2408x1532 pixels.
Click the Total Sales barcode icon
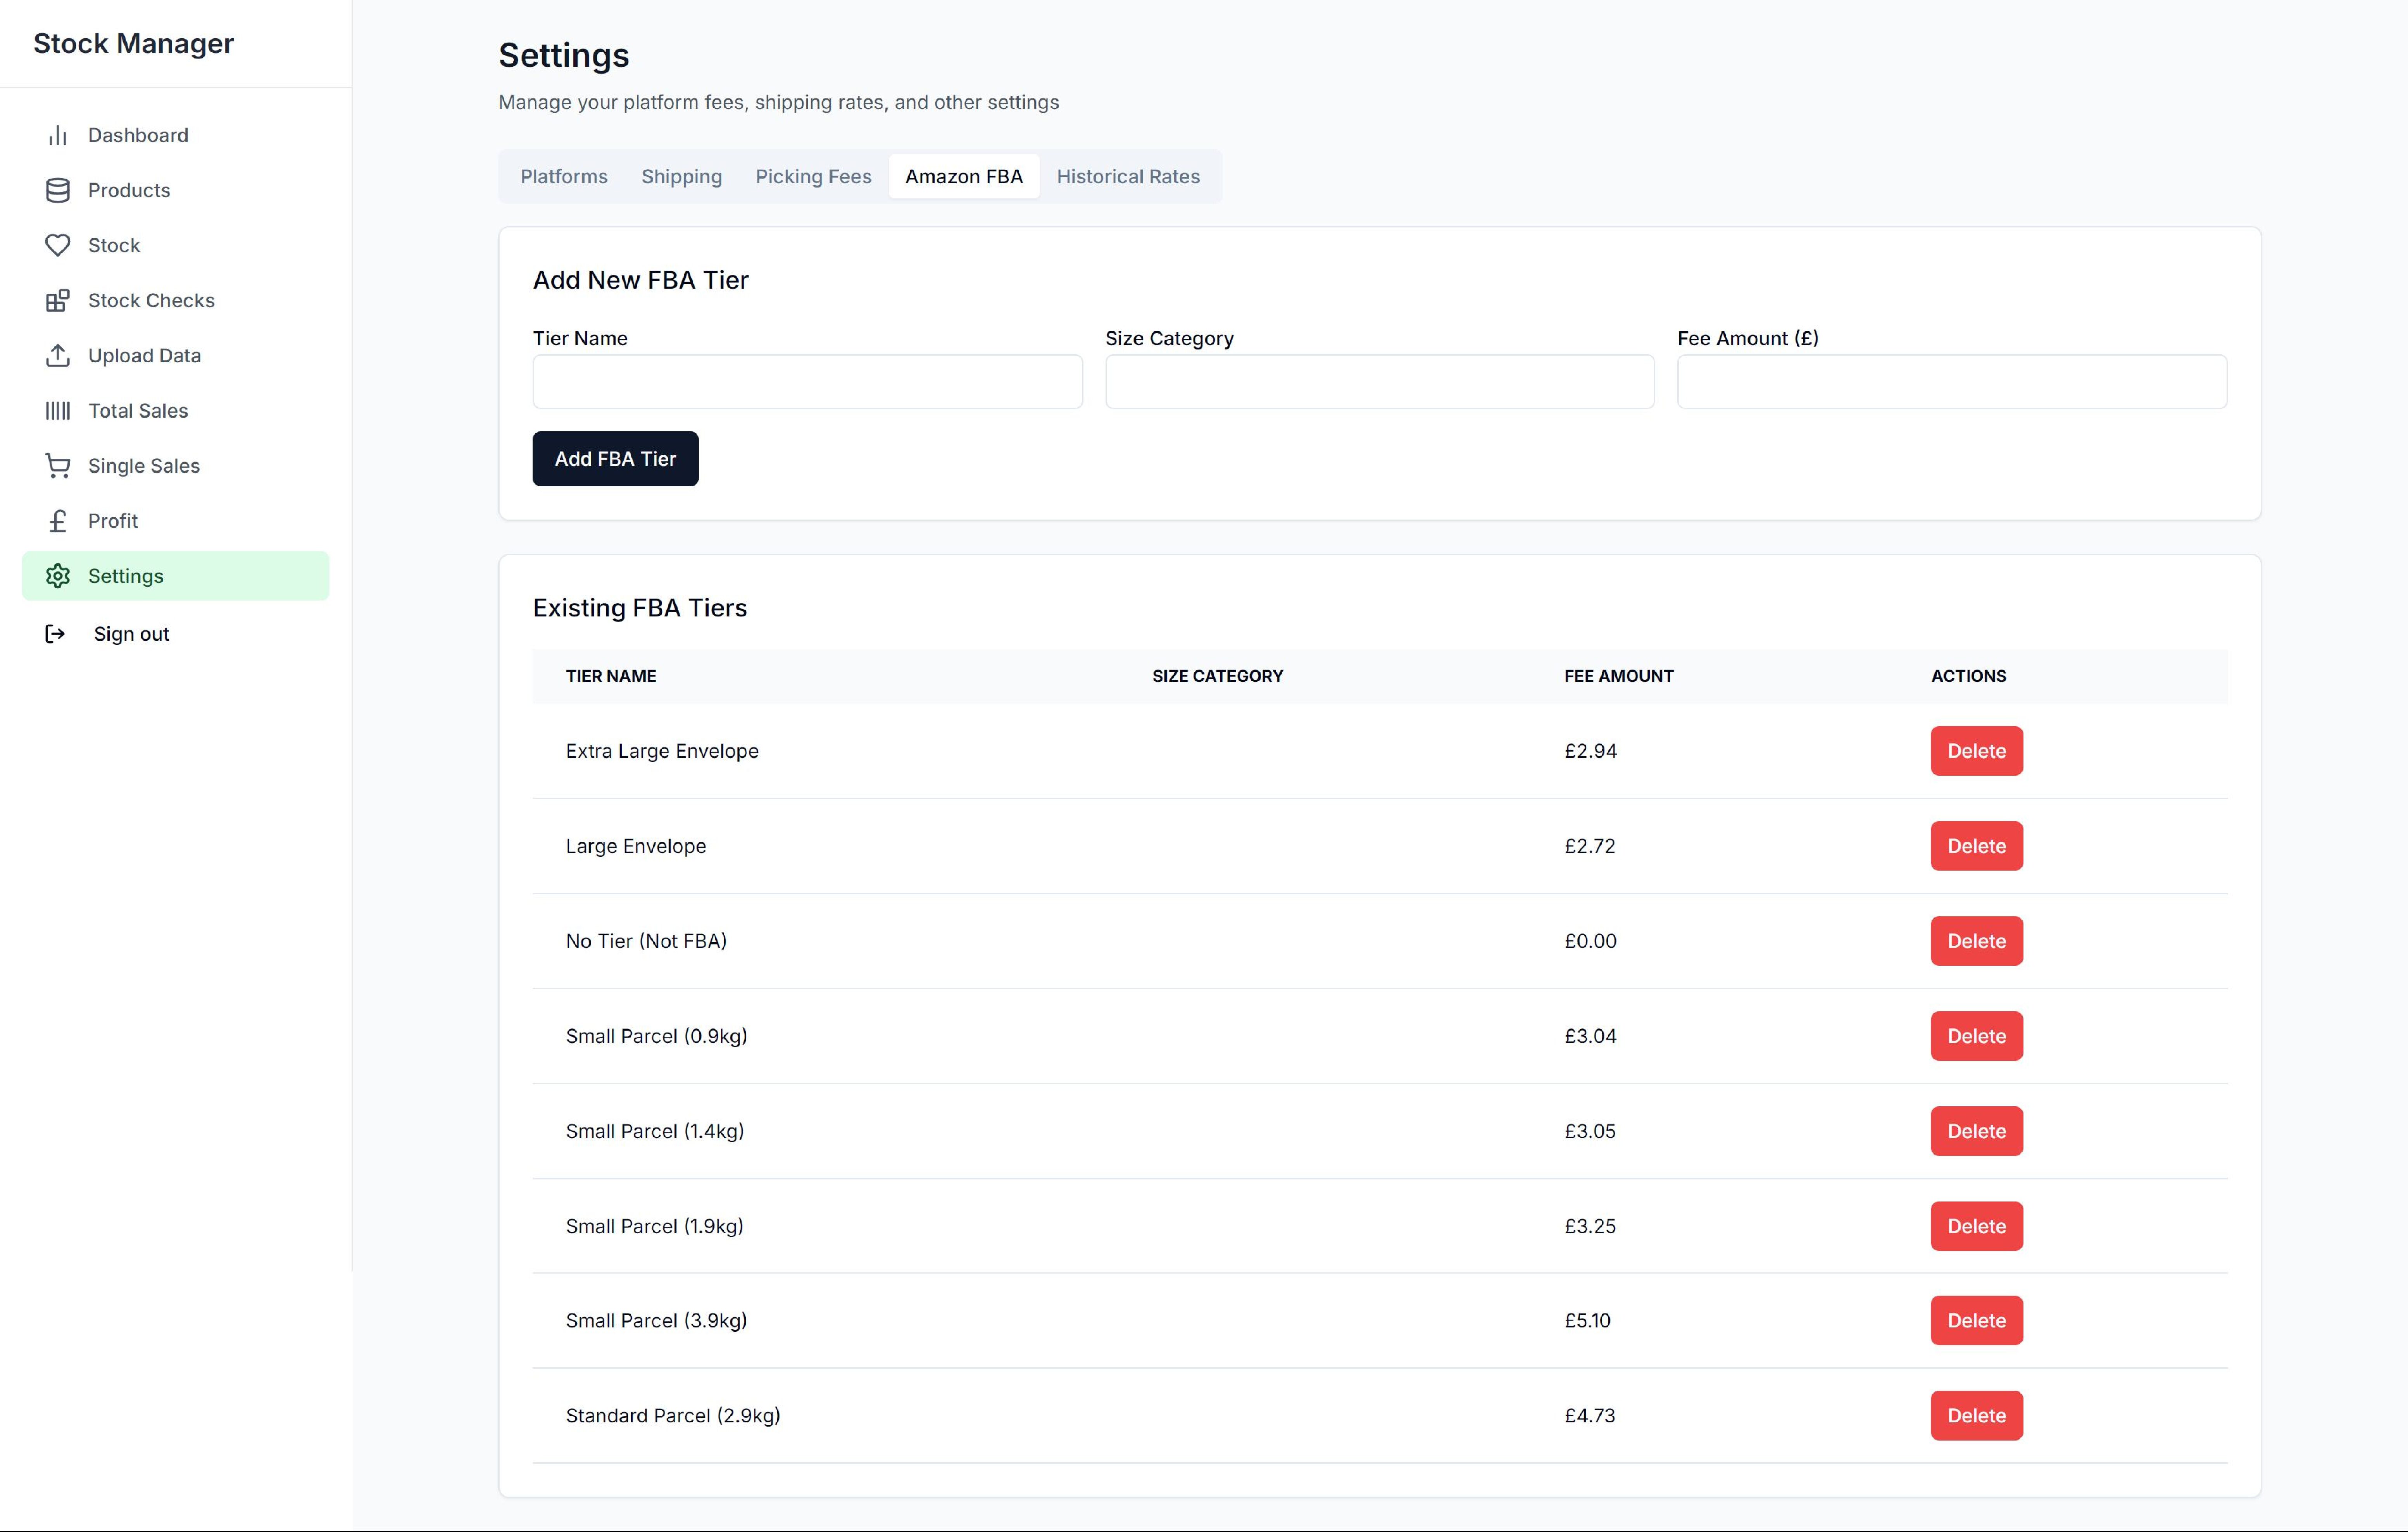point(58,411)
